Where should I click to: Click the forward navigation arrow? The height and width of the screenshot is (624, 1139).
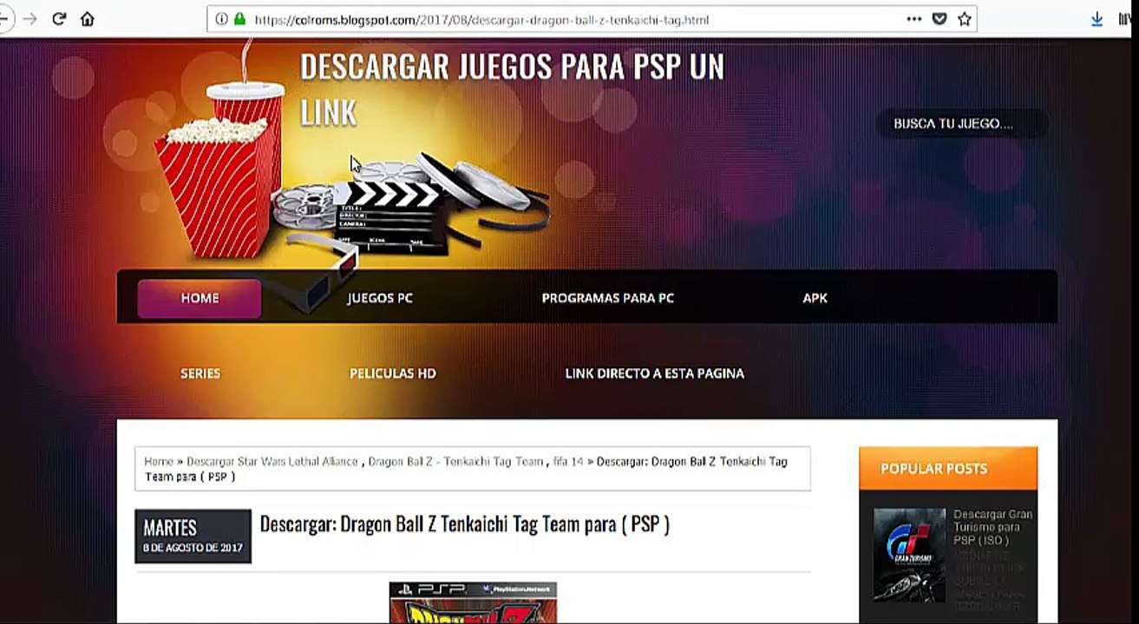pos(30,18)
